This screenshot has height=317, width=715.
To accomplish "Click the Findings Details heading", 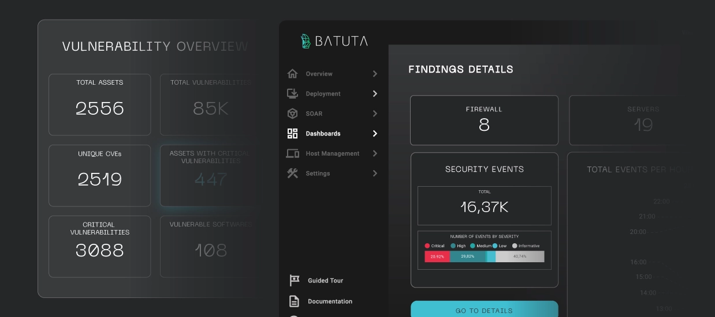I will (x=460, y=69).
